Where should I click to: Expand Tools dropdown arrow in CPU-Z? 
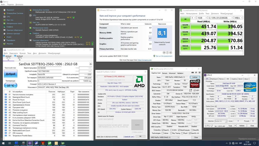pos(235,126)
